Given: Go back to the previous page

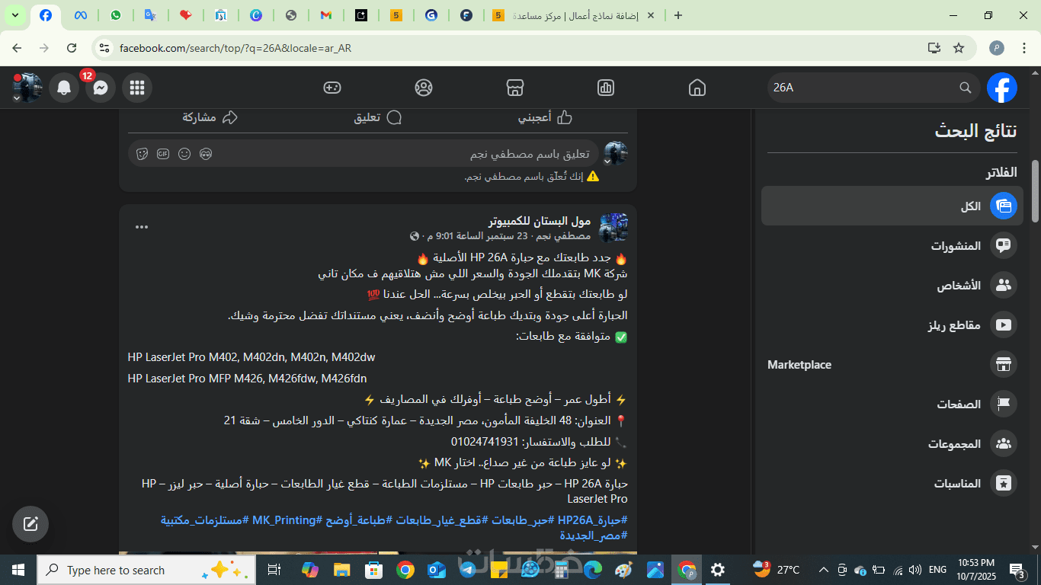Looking at the screenshot, I should click(17, 48).
